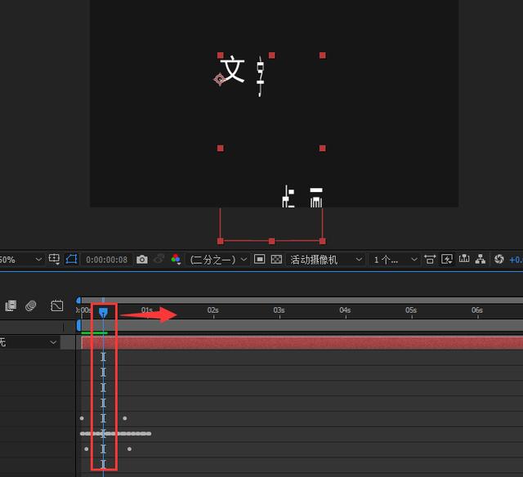
Task: Toggle mask and shape path visibility
Action: (72, 259)
